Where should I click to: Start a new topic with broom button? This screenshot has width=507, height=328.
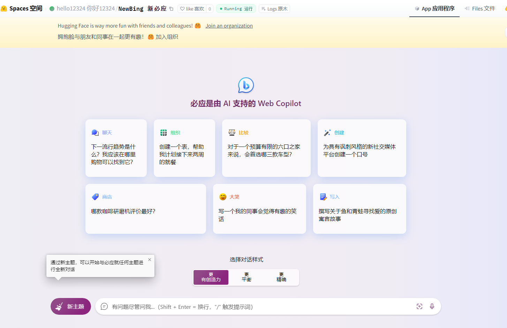point(71,306)
